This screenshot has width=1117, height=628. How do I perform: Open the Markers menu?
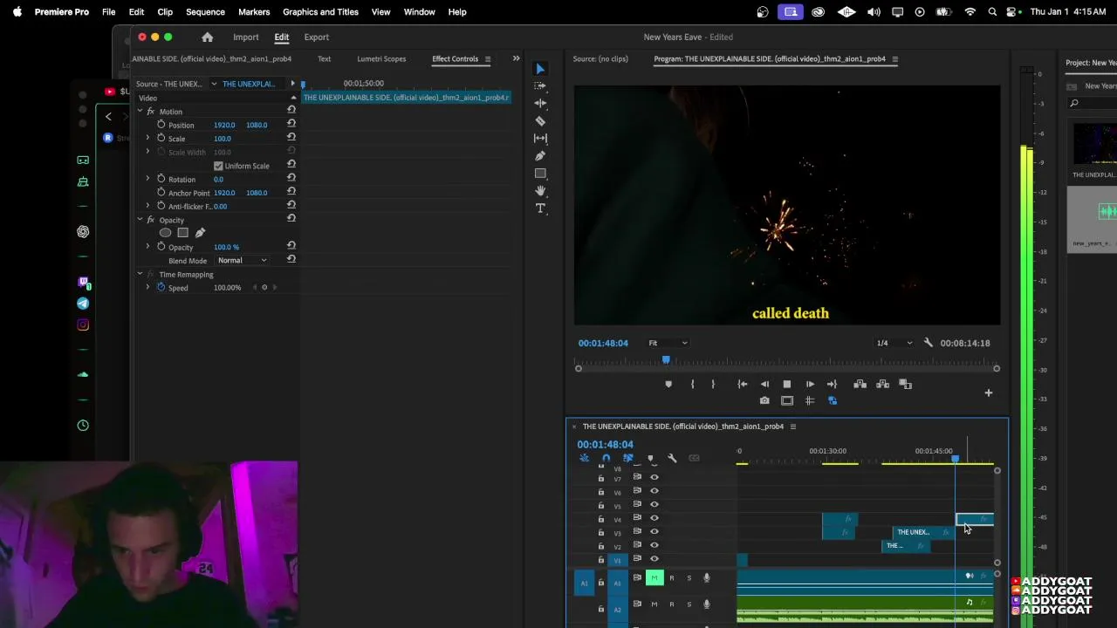[x=254, y=12]
